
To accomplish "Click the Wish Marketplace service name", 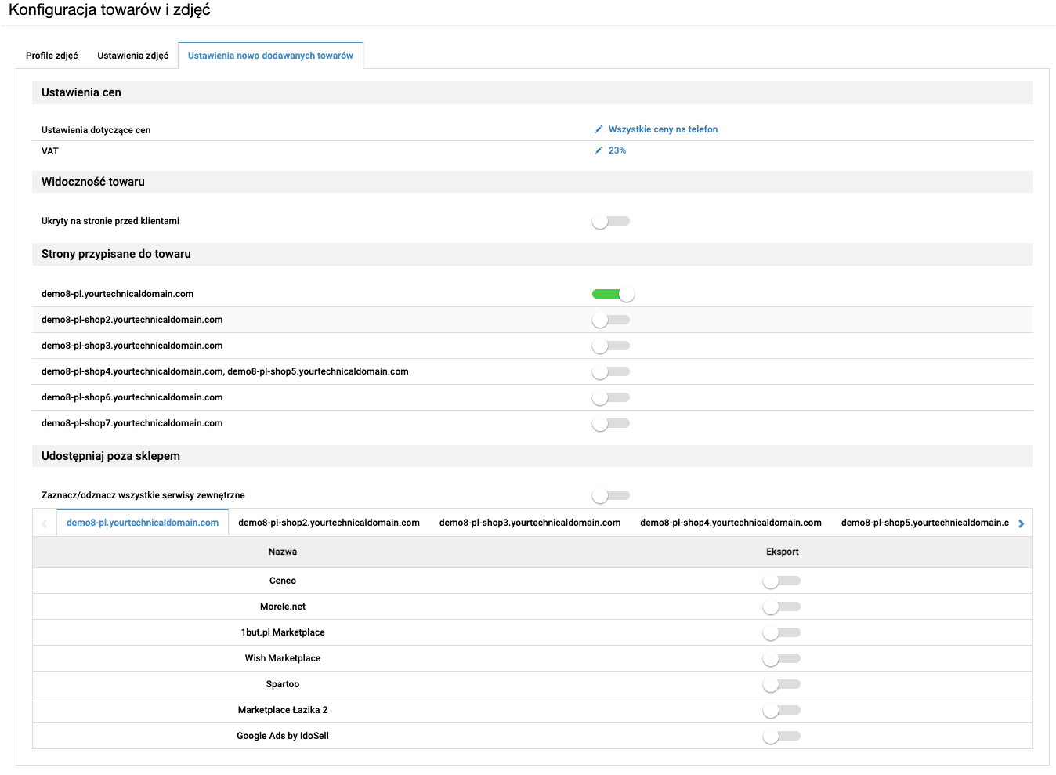I will [x=283, y=658].
